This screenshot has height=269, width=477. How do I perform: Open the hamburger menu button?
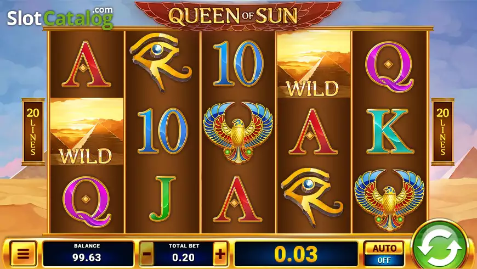[23, 254]
